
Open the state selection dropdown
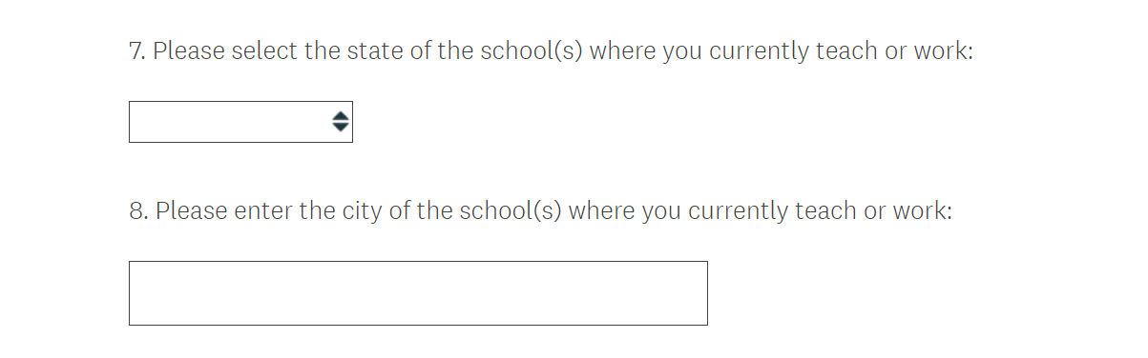click(x=240, y=122)
